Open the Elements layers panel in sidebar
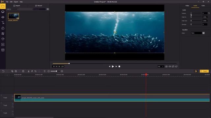Image resolution: width=211 pixels, height=118 pixels. coord(3,12)
